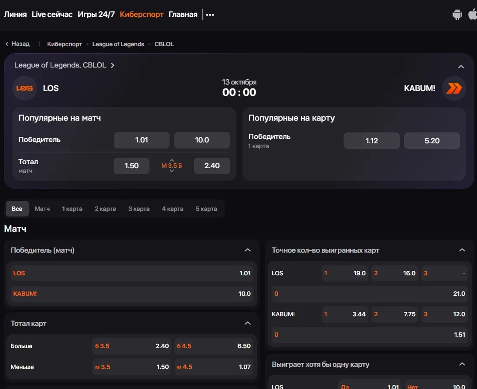
Task: Switch to the 3 карта tab
Action: tap(139, 209)
